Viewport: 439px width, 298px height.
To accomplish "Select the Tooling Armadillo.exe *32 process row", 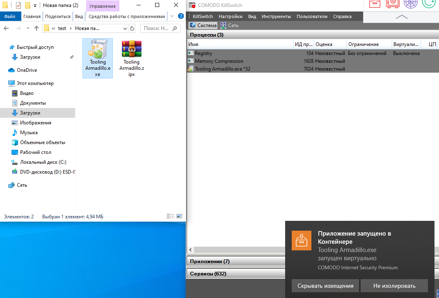I will click(x=313, y=69).
